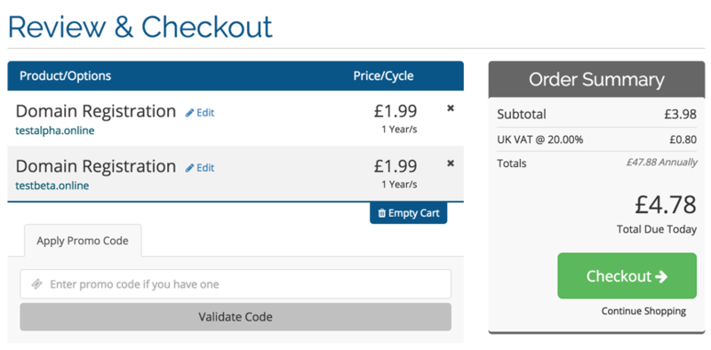This screenshot has height=350, width=711.
Task: Edit the testalpha.online domain registration
Action: pos(200,113)
